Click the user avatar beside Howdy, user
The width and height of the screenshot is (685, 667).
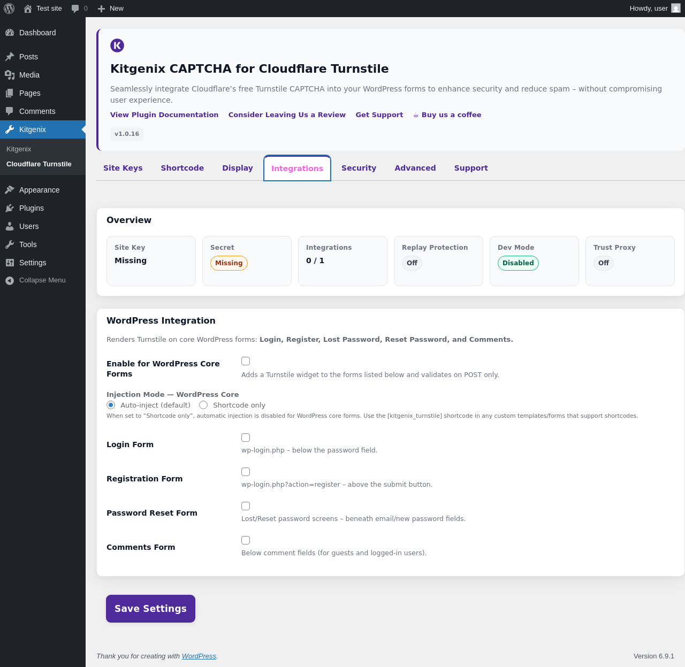tap(676, 9)
